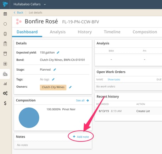Click the blue Pinot Noir pie chart
The width and height of the screenshot is (162, 154).
pyautogui.click(x=29, y=117)
